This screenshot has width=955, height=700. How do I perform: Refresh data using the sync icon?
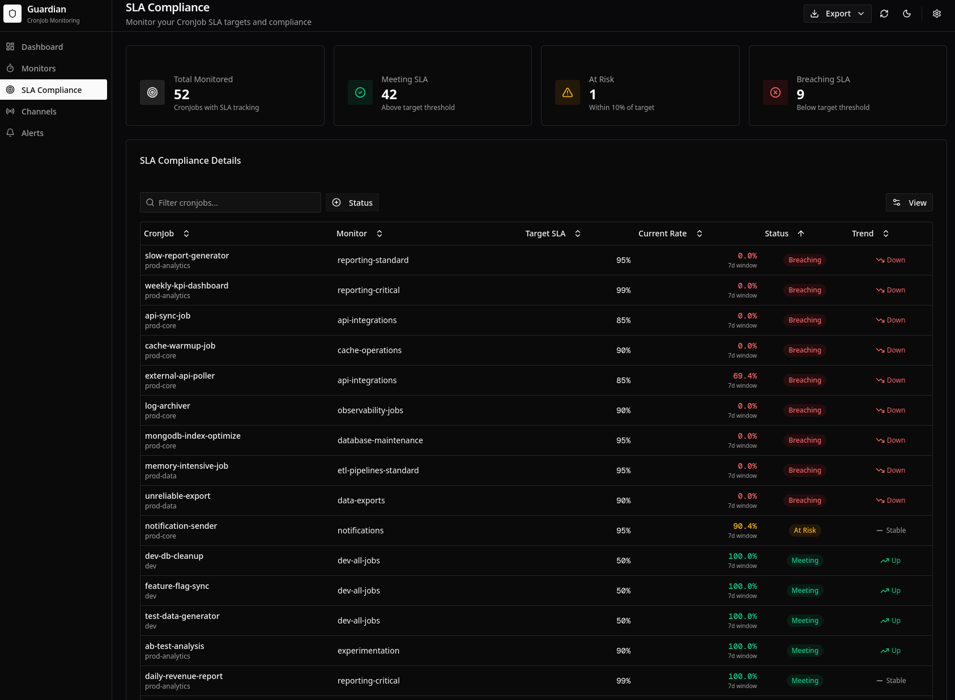pos(884,13)
